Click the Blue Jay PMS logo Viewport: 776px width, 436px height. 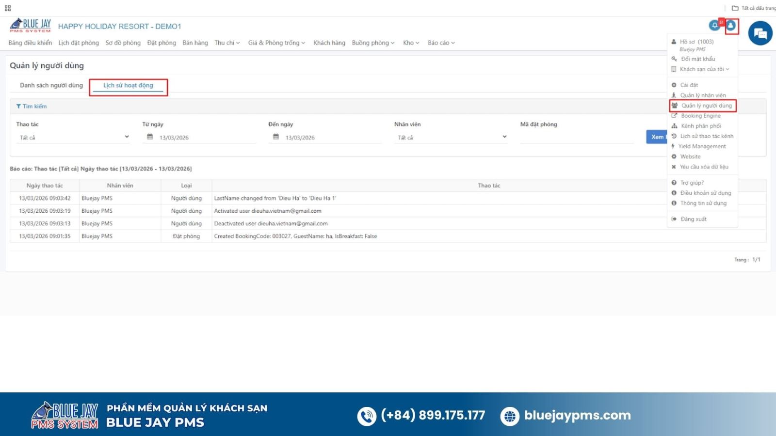click(x=30, y=25)
